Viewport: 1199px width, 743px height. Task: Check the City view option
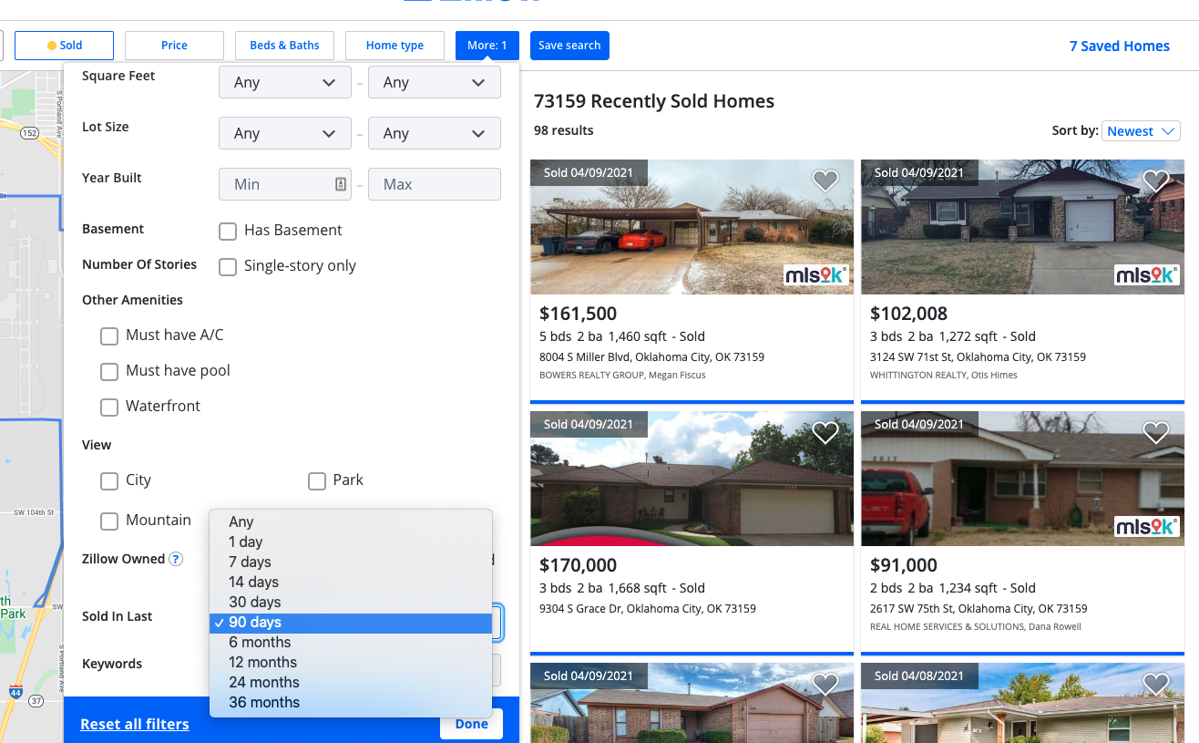[109, 480]
